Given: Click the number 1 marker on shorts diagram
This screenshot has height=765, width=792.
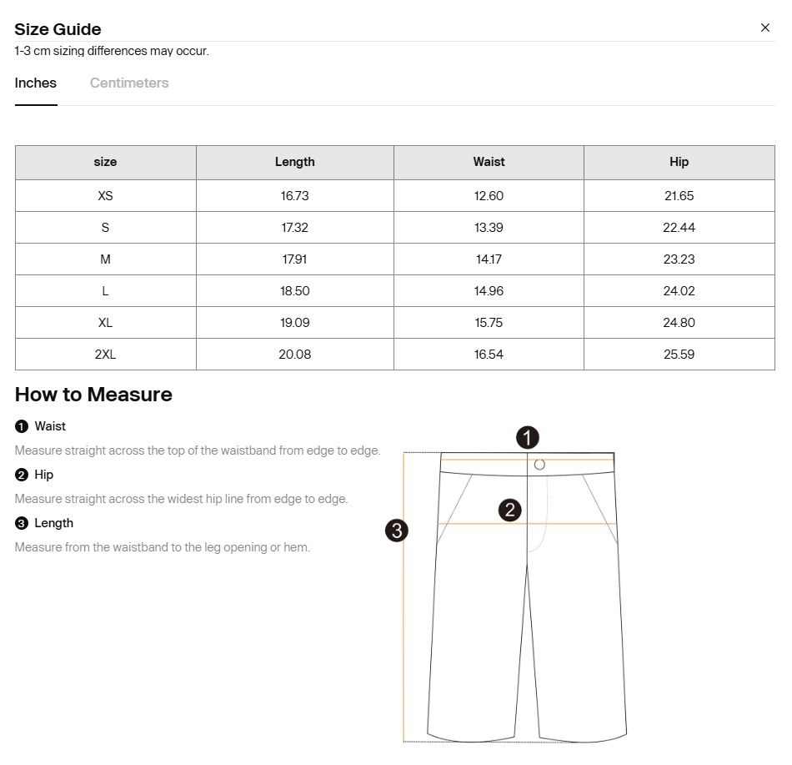Looking at the screenshot, I should click(528, 437).
